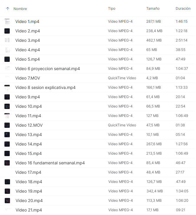Select the Video 6 proyeccion semanal.mp4 file
Screen dimensions: 196x215
click(x=47, y=69)
